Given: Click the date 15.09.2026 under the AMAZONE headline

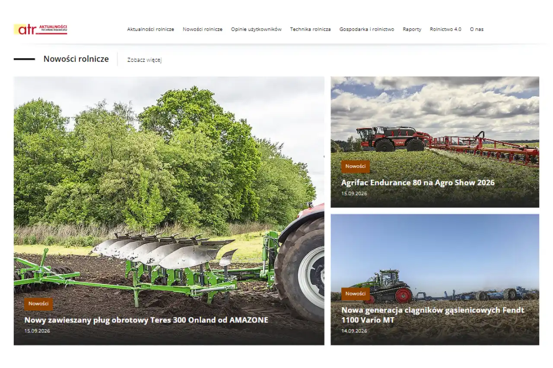Looking at the screenshot, I should point(37,331).
